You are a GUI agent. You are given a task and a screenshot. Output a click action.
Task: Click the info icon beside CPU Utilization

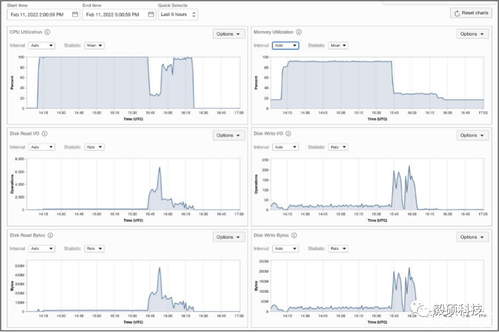coord(48,32)
